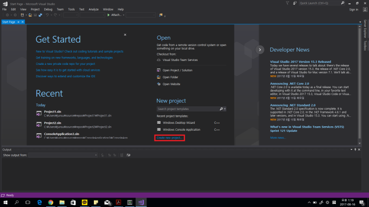The height and width of the screenshot is (207, 369).
Task: Click the Find Message in Code Output icon
Action: [x=103, y=155]
